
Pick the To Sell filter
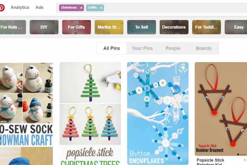pyautogui.click(x=141, y=27)
